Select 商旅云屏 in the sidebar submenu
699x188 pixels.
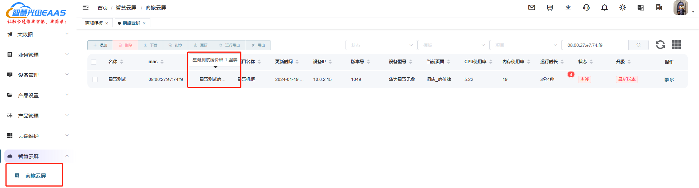(x=35, y=176)
